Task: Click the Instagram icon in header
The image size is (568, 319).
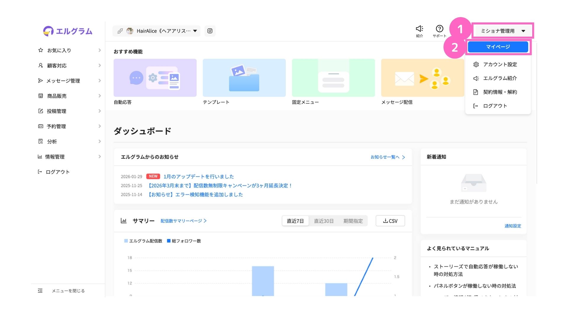Action: coord(210,31)
